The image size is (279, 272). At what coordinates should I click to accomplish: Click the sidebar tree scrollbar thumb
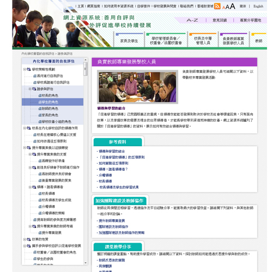coord(86,69)
